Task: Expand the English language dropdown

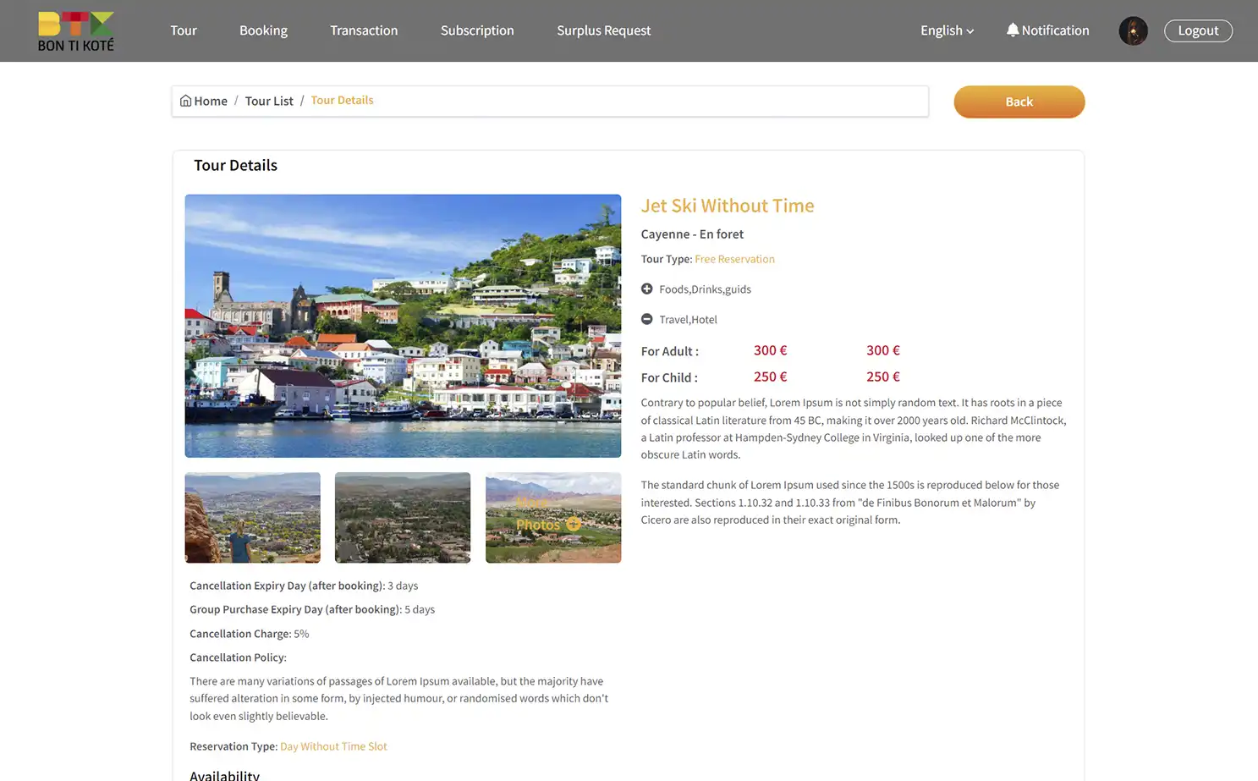Action: coord(947,30)
